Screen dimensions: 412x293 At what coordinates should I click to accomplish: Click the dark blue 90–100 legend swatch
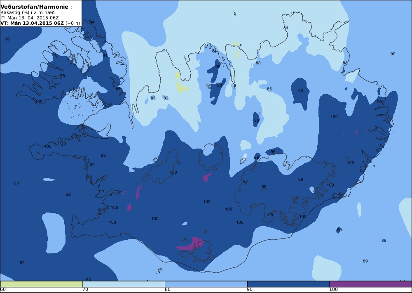coord(288,284)
